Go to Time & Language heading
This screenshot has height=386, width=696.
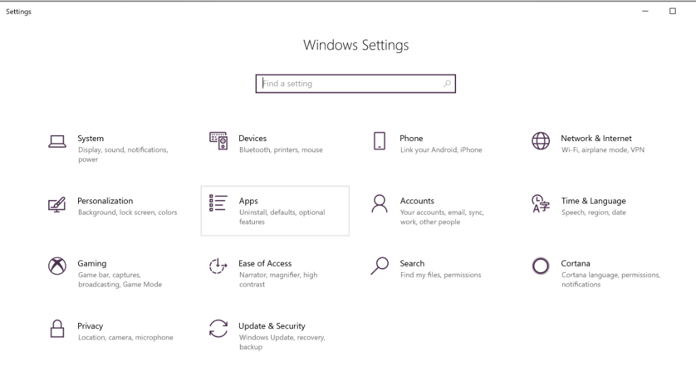point(593,201)
